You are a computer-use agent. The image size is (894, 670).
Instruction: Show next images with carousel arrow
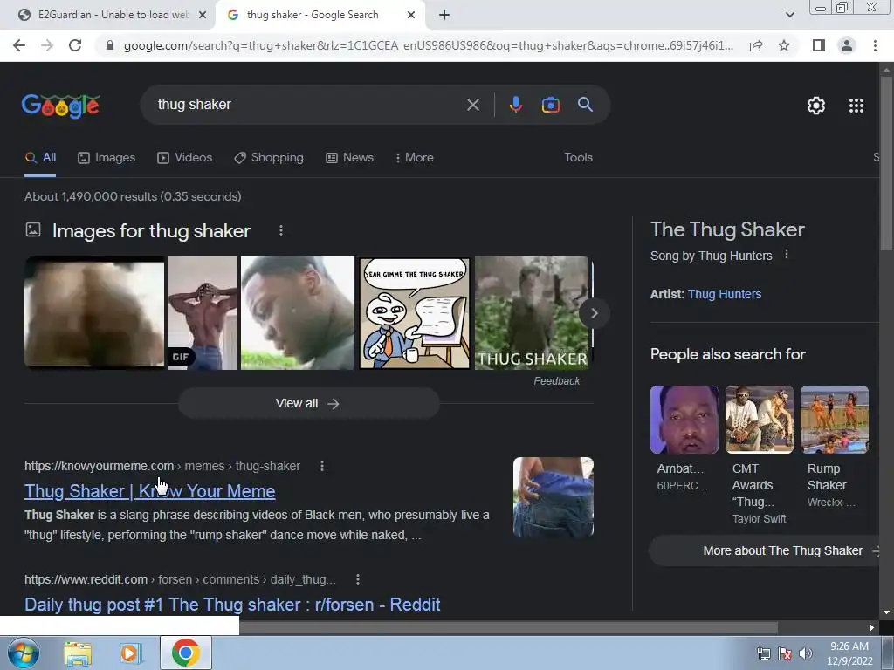(594, 313)
